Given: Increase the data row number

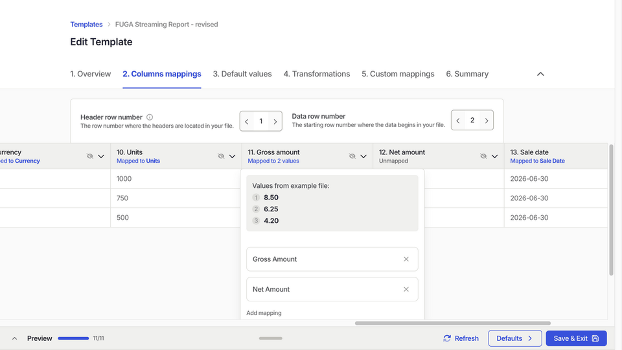Looking at the screenshot, I should (x=487, y=121).
